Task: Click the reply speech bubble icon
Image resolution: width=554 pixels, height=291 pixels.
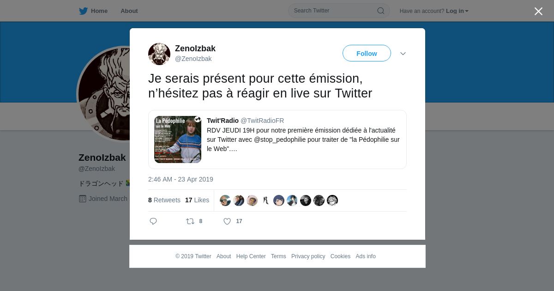Action: click(x=153, y=221)
